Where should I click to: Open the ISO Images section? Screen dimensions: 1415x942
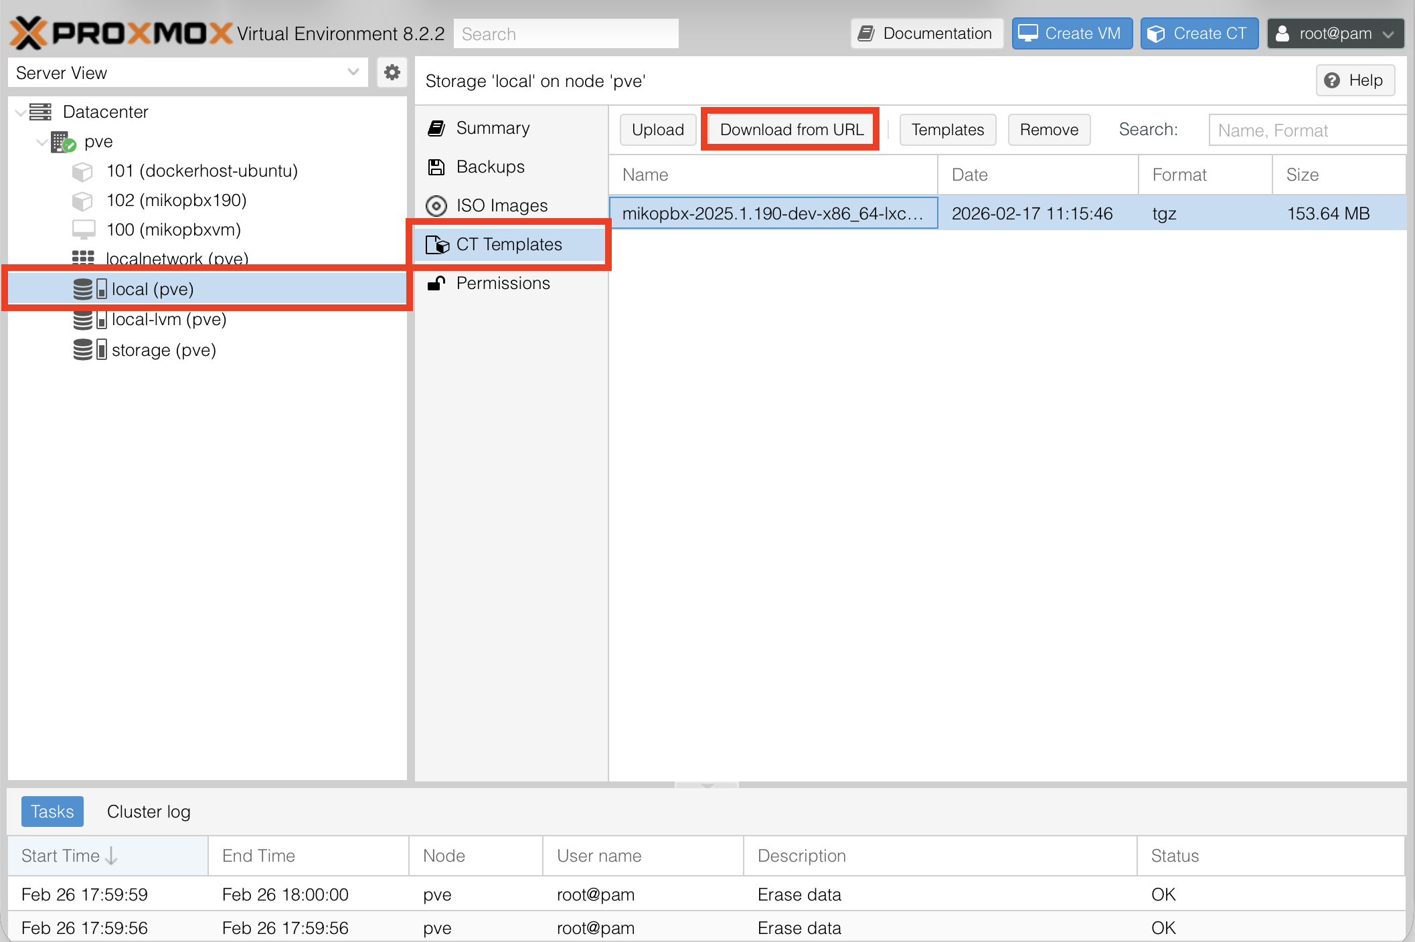tap(501, 205)
